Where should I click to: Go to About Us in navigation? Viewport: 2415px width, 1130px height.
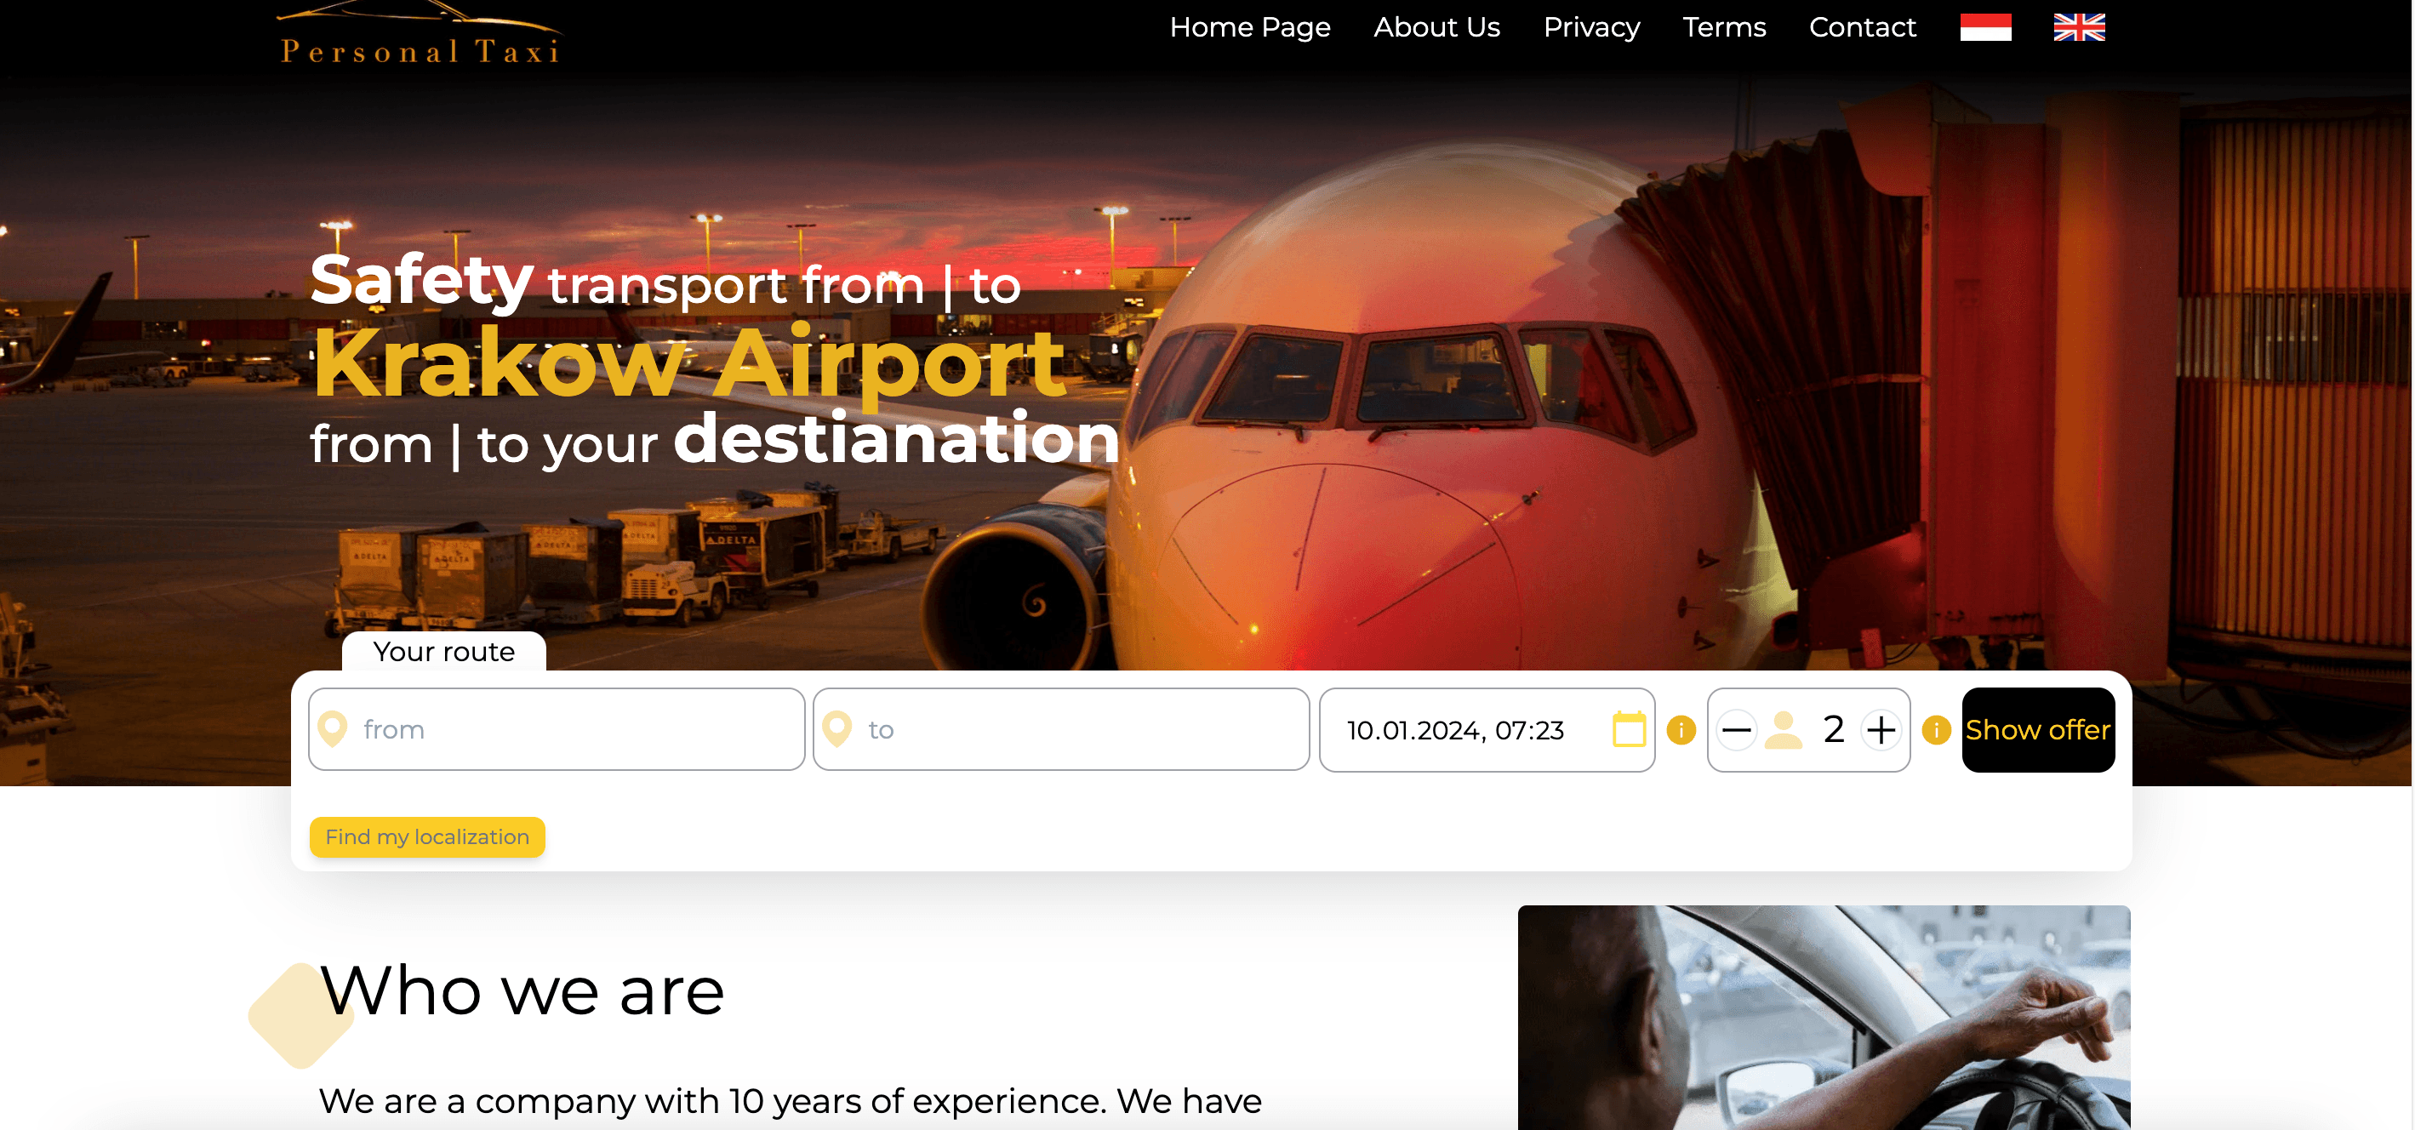tap(1436, 27)
